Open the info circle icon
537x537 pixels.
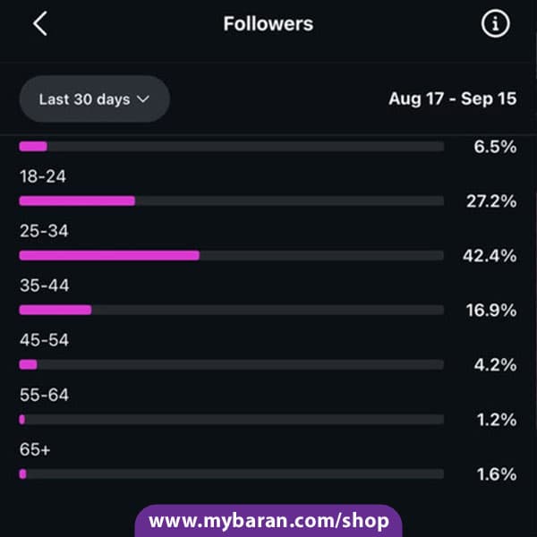pos(495,23)
